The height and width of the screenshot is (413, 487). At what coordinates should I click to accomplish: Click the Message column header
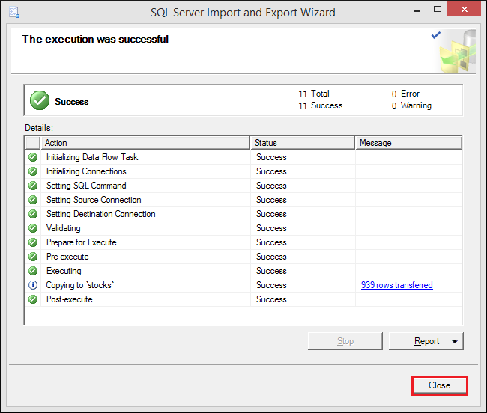(x=408, y=143)
